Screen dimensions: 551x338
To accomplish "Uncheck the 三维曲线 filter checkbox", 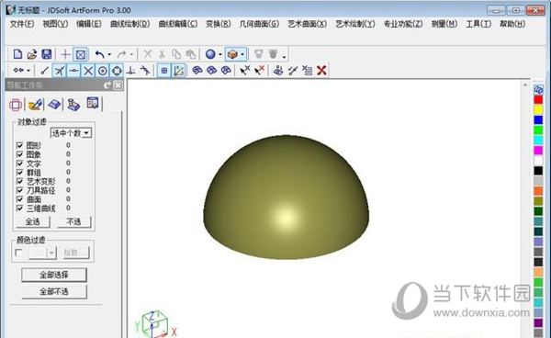I will click(19, 208).
